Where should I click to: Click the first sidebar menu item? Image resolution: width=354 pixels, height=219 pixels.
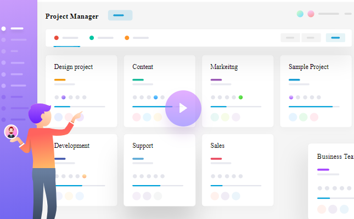click(16, 28)
